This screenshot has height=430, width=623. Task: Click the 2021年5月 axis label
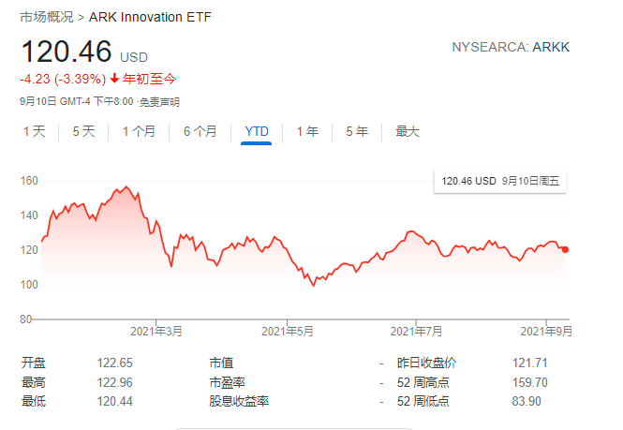(287, 331)
